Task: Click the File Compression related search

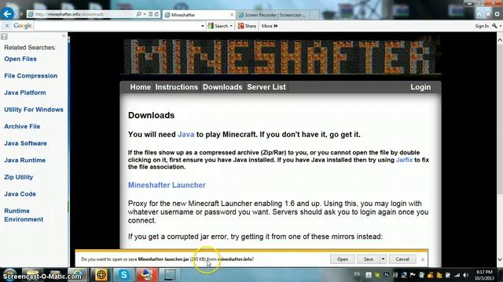Action: pos(31,76)
